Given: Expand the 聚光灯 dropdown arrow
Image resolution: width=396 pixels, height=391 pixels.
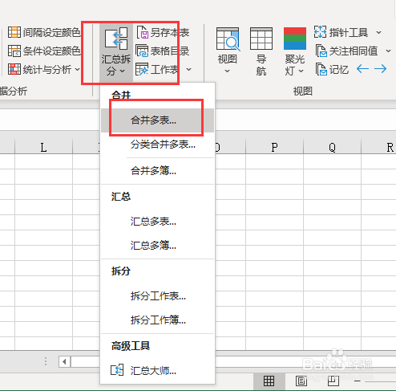Looking at the screenshot, I should (301, 71).
